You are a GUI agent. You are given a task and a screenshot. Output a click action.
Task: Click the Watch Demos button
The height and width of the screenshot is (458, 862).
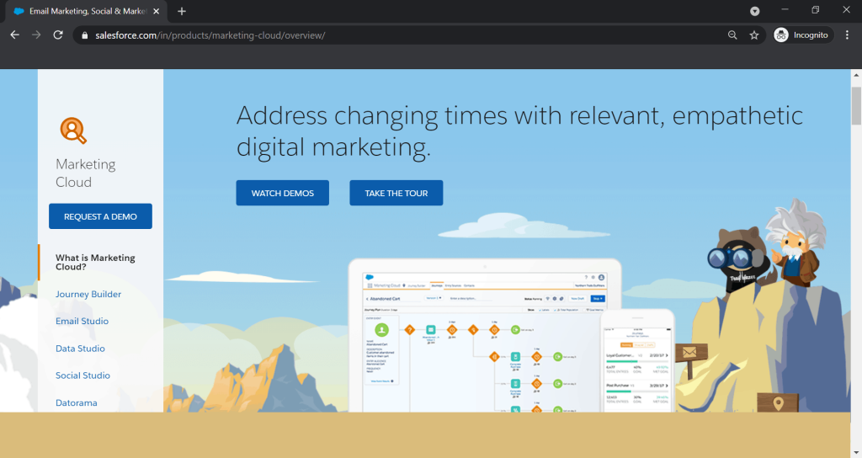283,193
